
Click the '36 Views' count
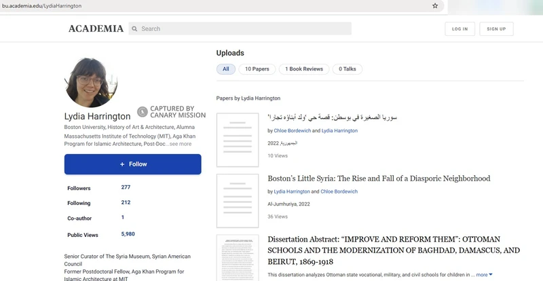point(278,217)
